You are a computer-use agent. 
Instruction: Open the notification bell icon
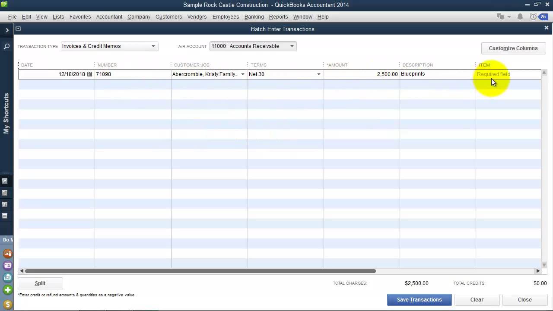click(x=520, y=17)
